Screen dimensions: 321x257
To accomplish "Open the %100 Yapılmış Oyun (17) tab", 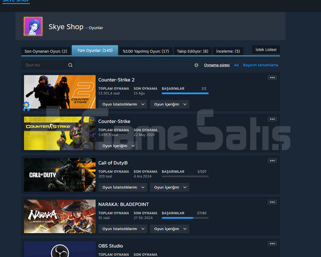I will (x=146, y=51).
